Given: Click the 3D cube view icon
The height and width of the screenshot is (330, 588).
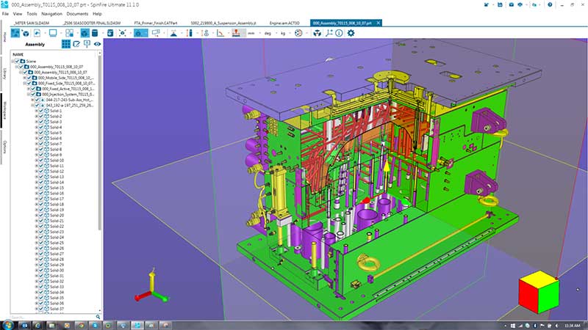Looking at the screenshot, I should (26, 33).
